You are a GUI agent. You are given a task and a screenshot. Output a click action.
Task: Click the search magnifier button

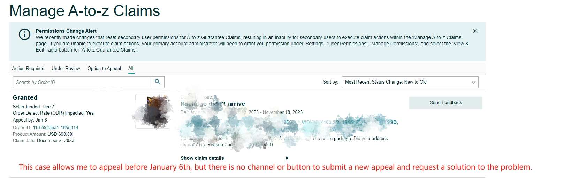[x=158, y=82]
